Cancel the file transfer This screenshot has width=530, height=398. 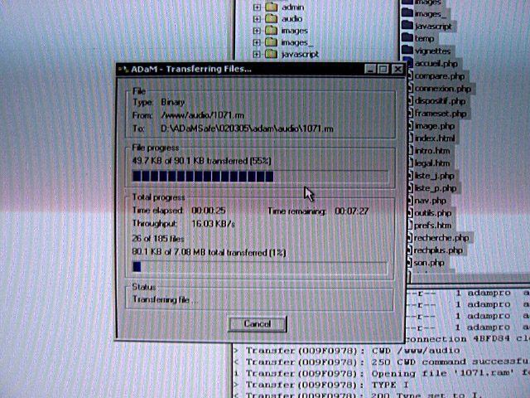(258, 324)
